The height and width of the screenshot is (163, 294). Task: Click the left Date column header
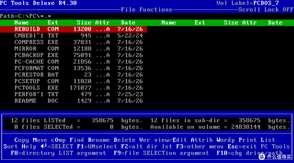[128, 23]
